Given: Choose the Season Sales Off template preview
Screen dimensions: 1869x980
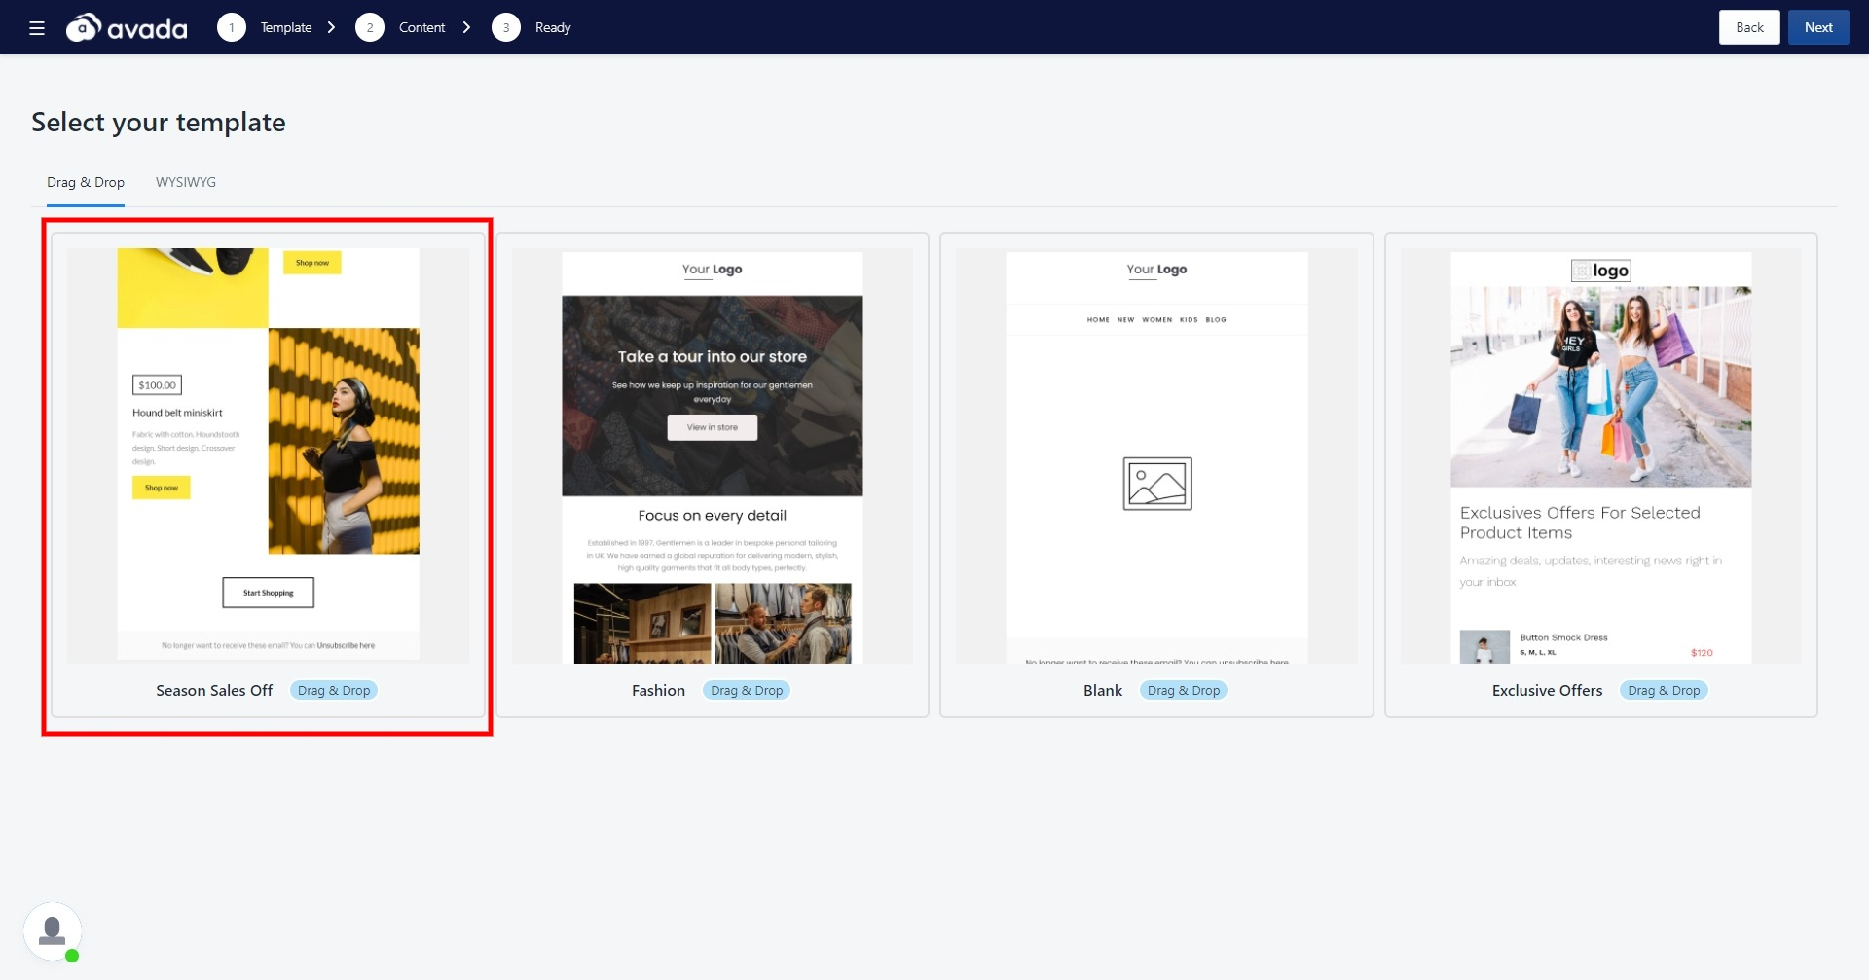Looking at the screenshot, I should [x=268, y=455].
